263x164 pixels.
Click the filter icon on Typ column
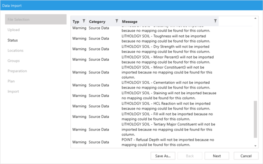83,21
